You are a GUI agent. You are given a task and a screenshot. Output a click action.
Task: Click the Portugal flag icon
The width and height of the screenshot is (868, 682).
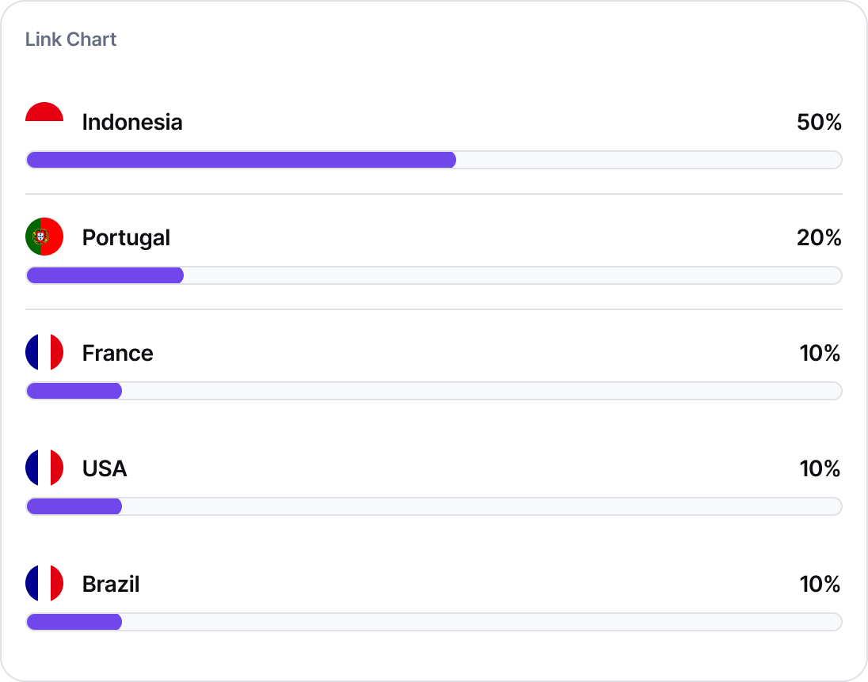(44, 237)
